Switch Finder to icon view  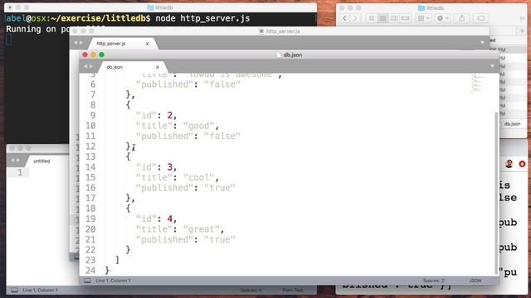pyautogui.click(x=372, y=18)
